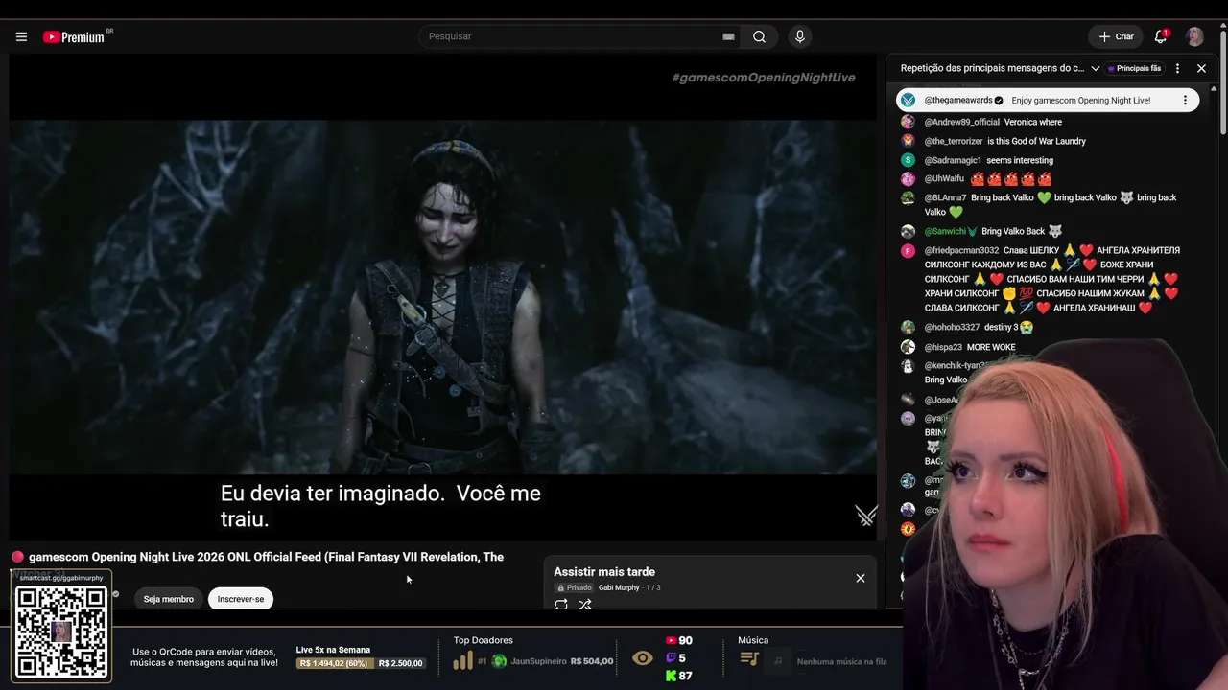The width and height of the screenshot is (1228, 690).
Task: Click username @the_terrorizer in chat
Action: point(954,142)
